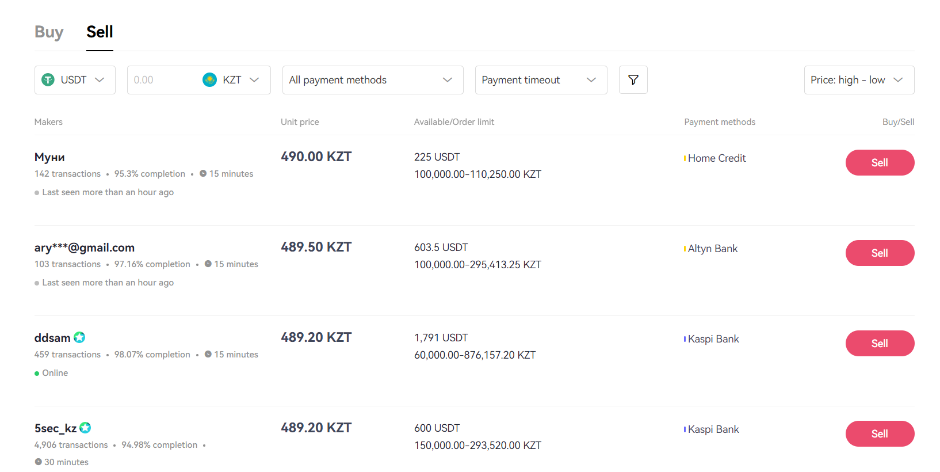Click the Available/Order limit column header
The height and width of the screenshot is (472, 940).
pyautogui.click(x=454, y=122)
